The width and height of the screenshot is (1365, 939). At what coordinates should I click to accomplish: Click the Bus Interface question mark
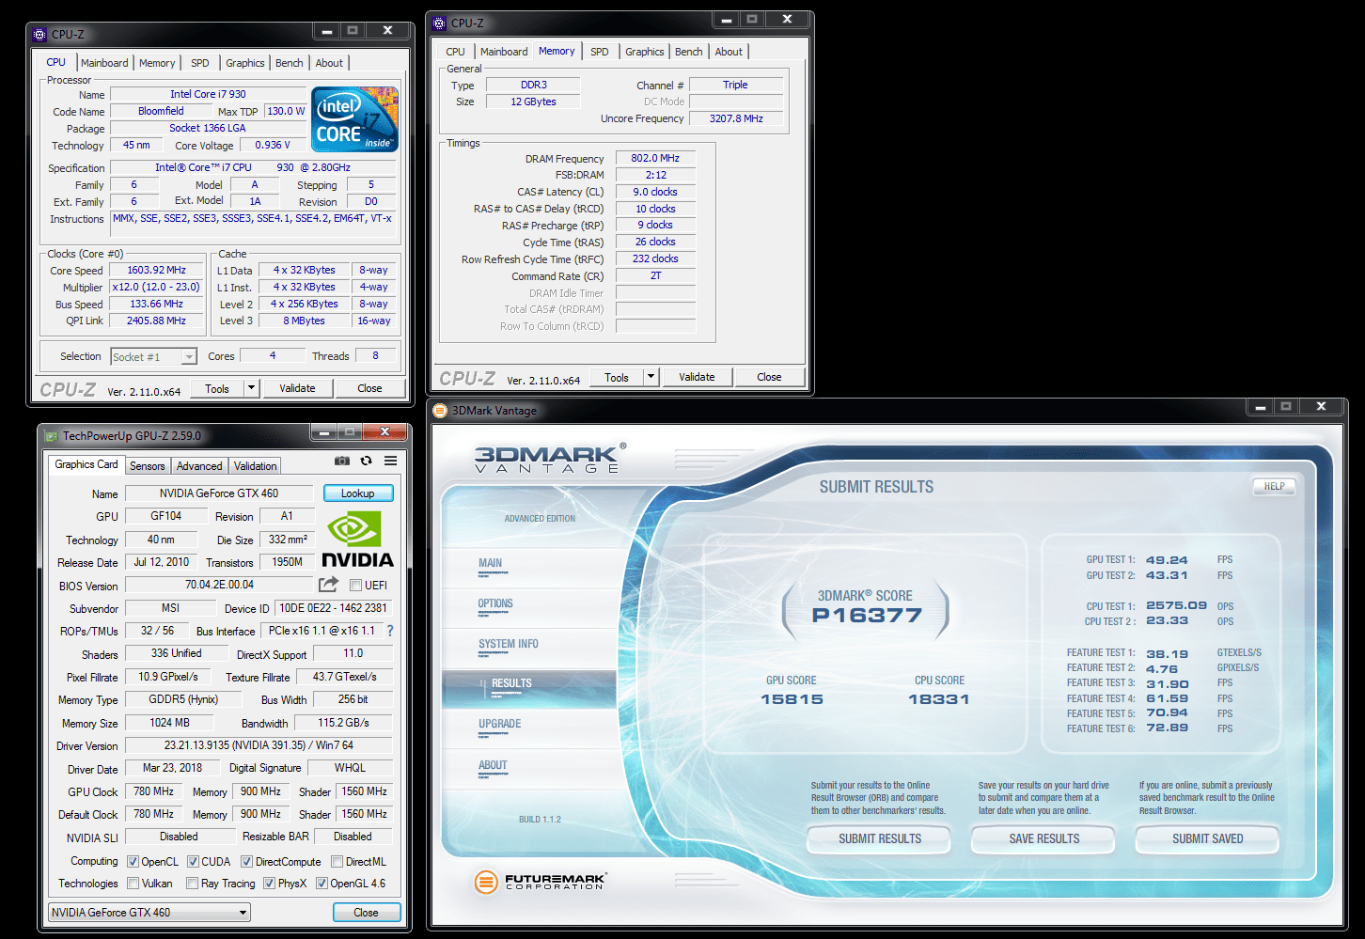tap(390, 631)
